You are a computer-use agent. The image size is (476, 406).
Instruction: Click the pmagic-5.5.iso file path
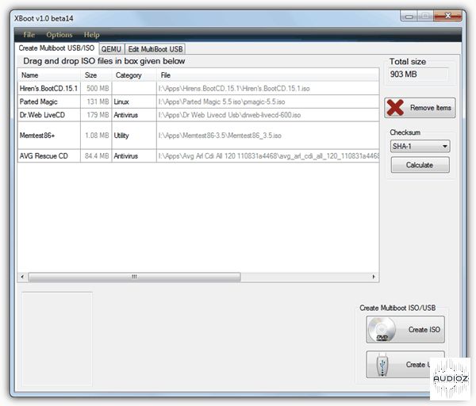point(221,101)
